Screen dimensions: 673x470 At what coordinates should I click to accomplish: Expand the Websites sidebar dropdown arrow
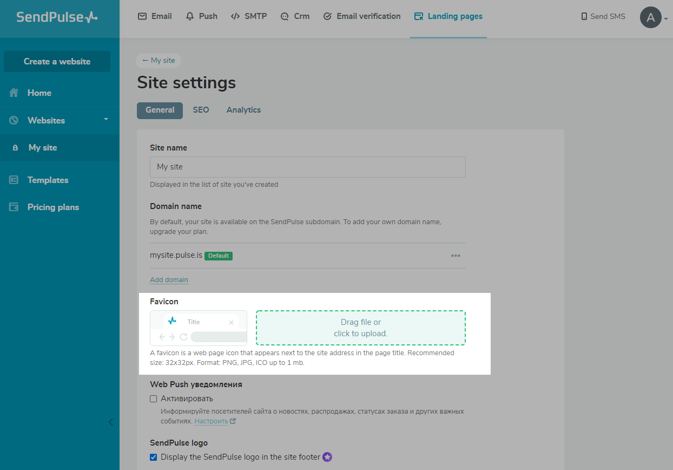[x=106, y=119]
